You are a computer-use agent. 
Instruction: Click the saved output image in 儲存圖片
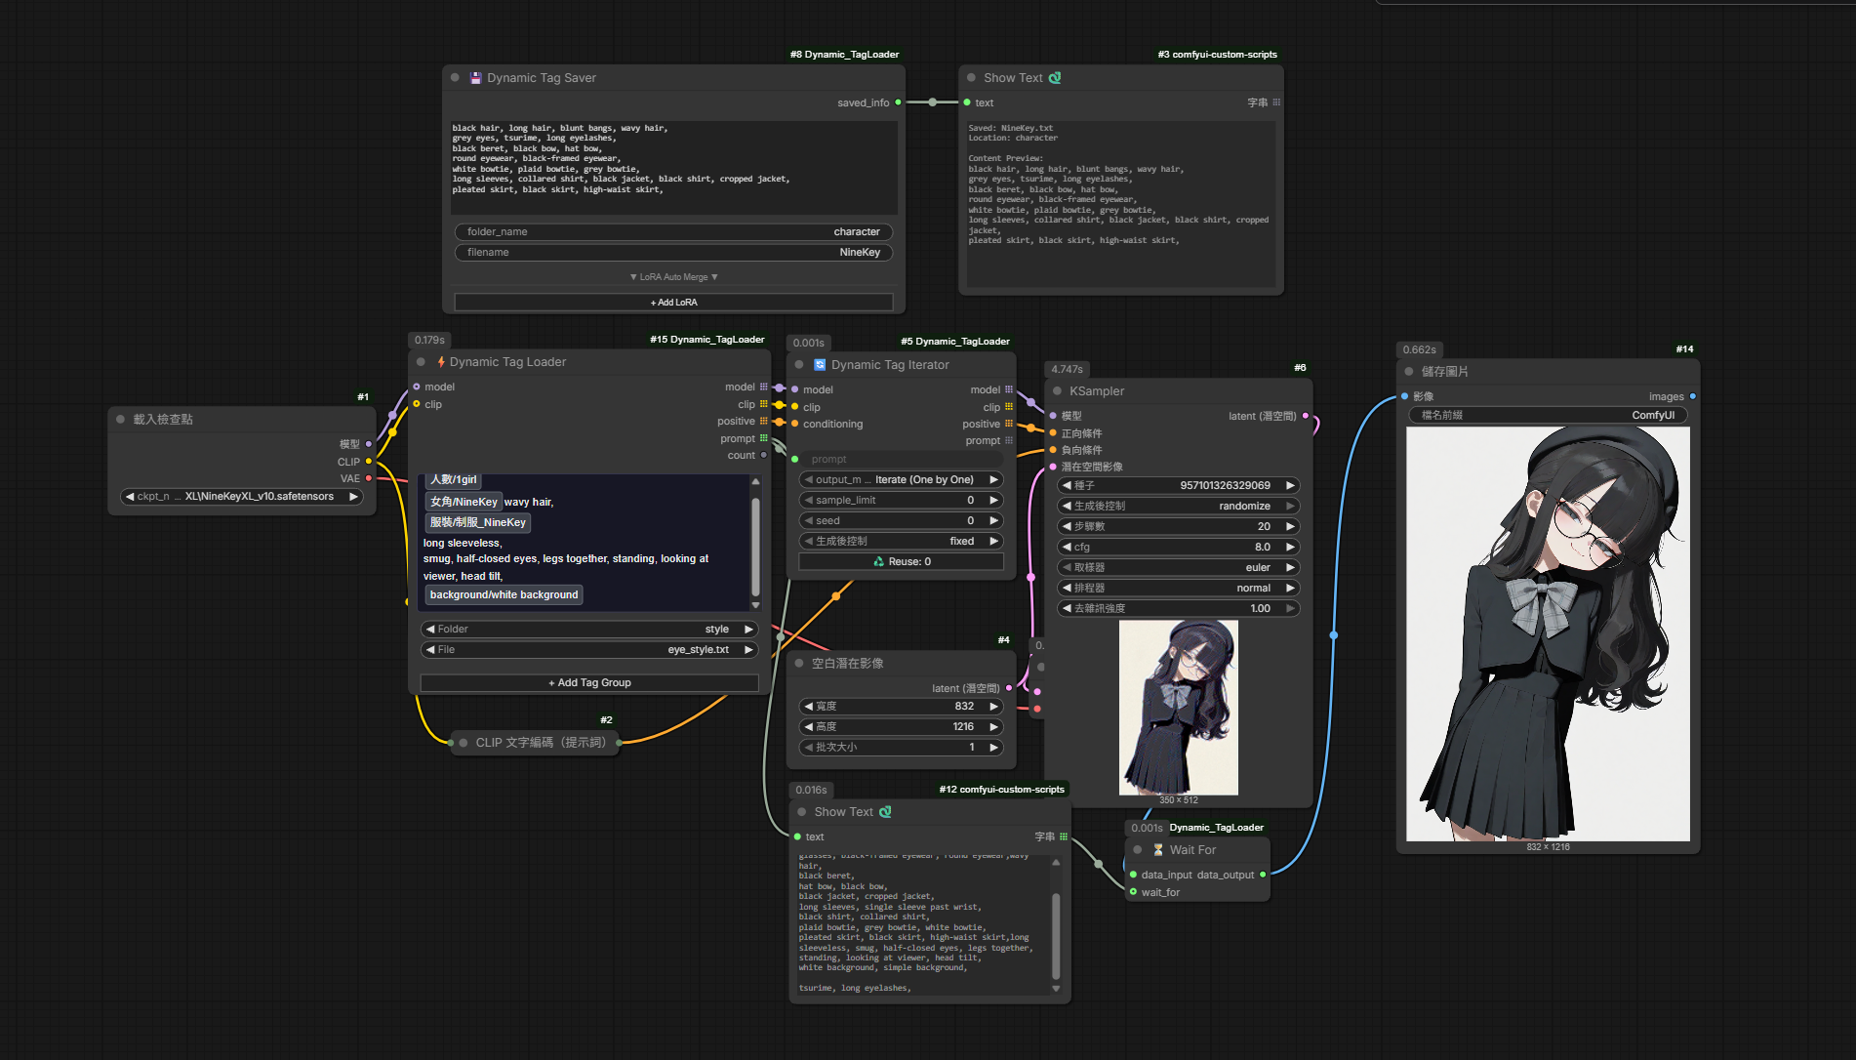point(1548,633)
